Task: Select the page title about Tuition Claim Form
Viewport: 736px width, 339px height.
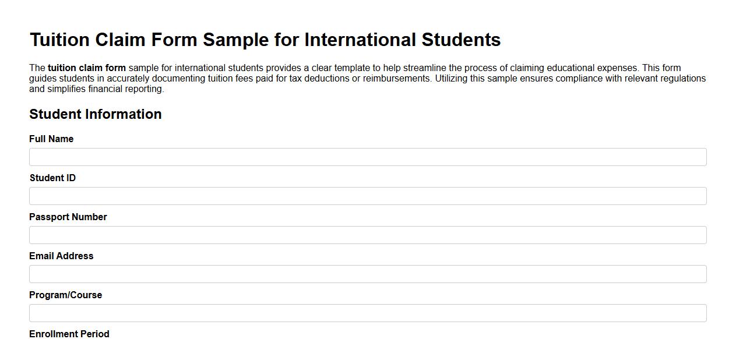Action: tap(265, 40)
